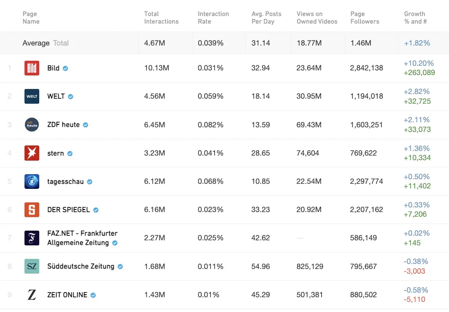Click the Page Name column header
Screen dimensions: 449x312
point(31,18)
